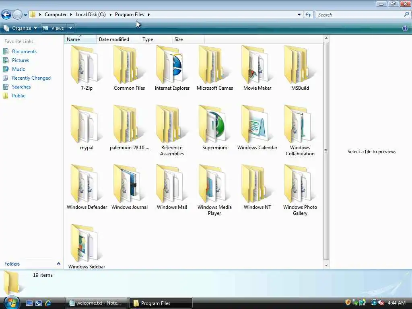Open the Common Files folder

coord(129,68)
